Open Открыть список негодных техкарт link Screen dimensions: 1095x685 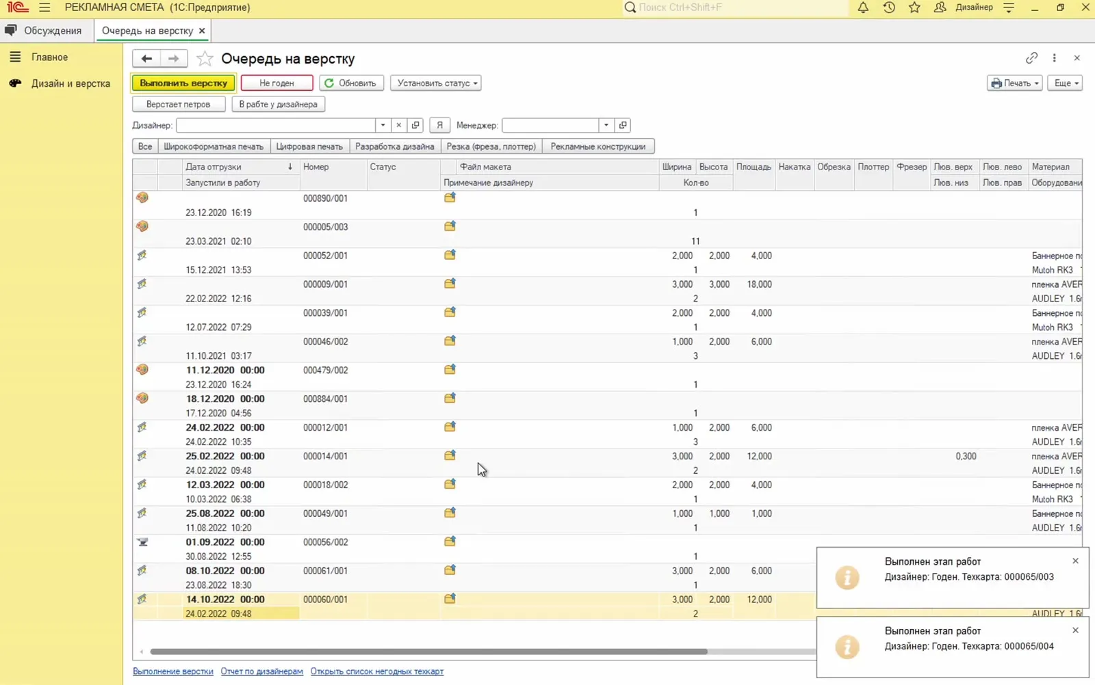(x=377, y=671)
